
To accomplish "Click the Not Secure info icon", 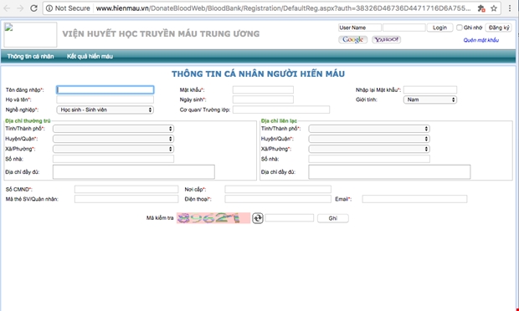I will pos(49,8).
